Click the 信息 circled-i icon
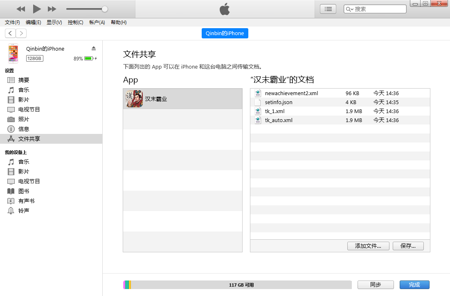This screenshot has width=450, height=296. pos(11,129)
